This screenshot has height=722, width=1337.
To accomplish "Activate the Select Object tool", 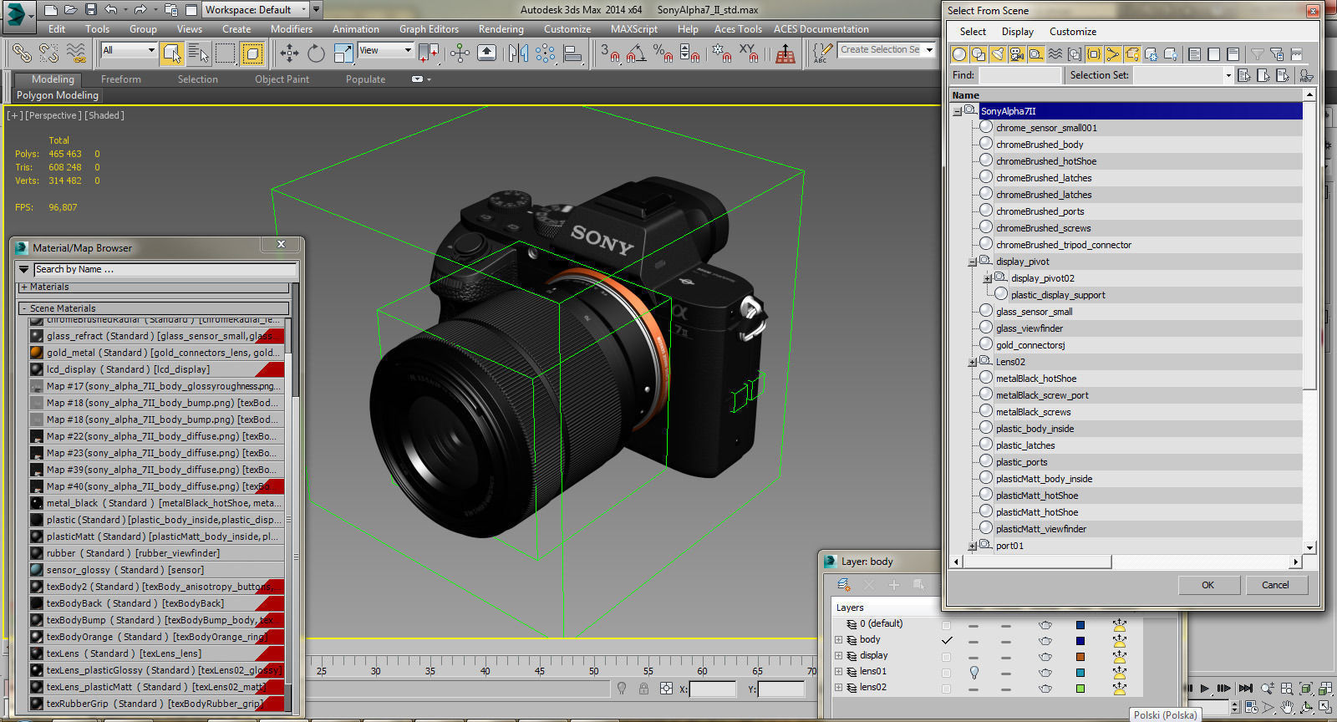I will tap(172, 53).
